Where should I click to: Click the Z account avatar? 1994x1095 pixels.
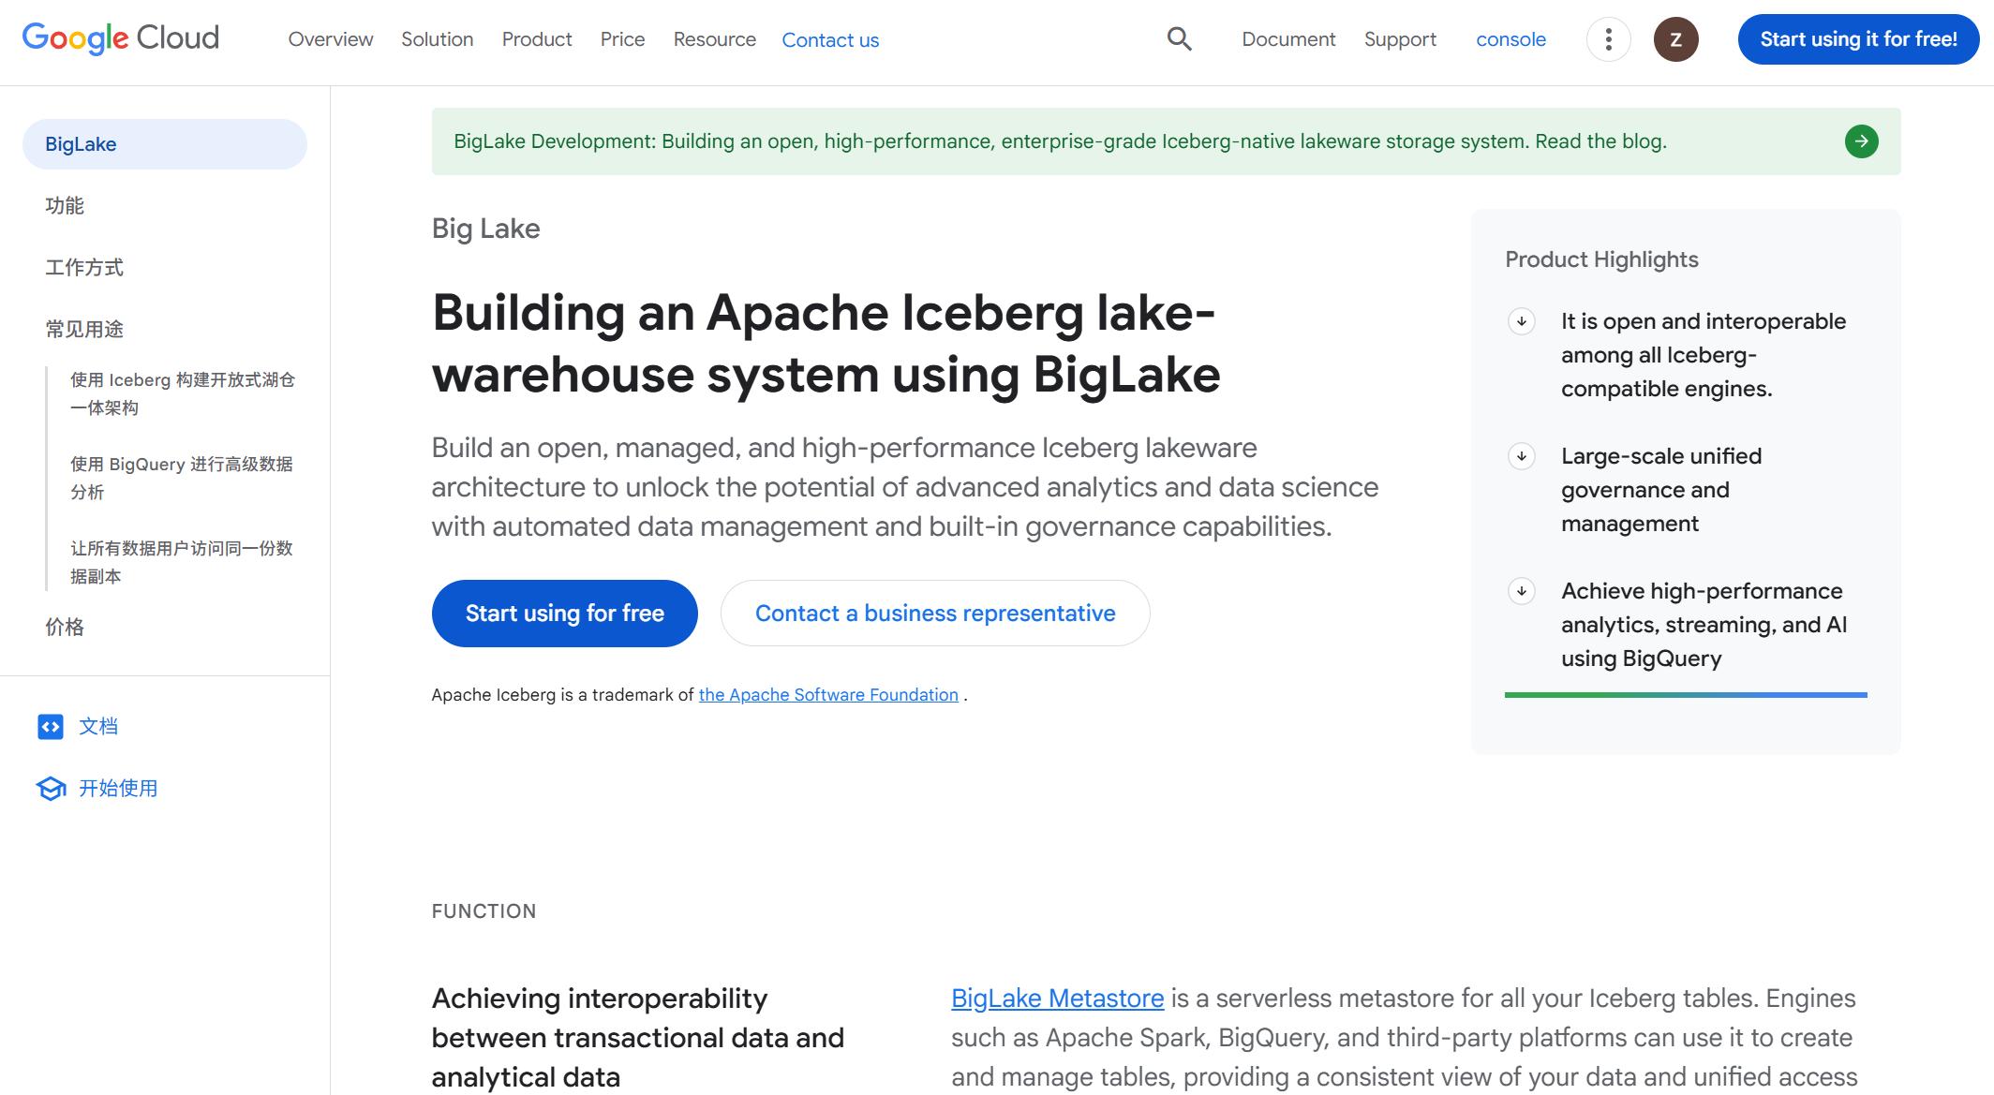[x=1676, y=41]
